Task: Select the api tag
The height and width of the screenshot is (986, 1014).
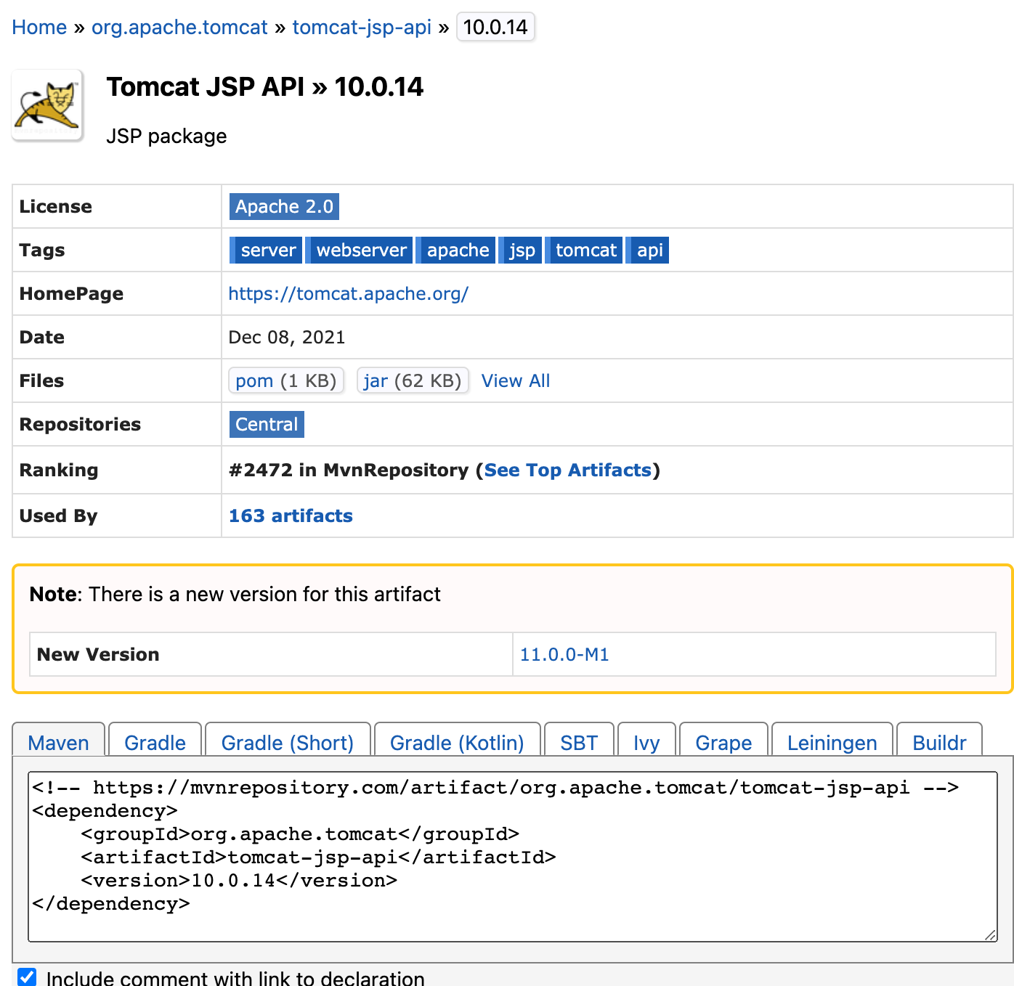Action: tap(647, 250)
